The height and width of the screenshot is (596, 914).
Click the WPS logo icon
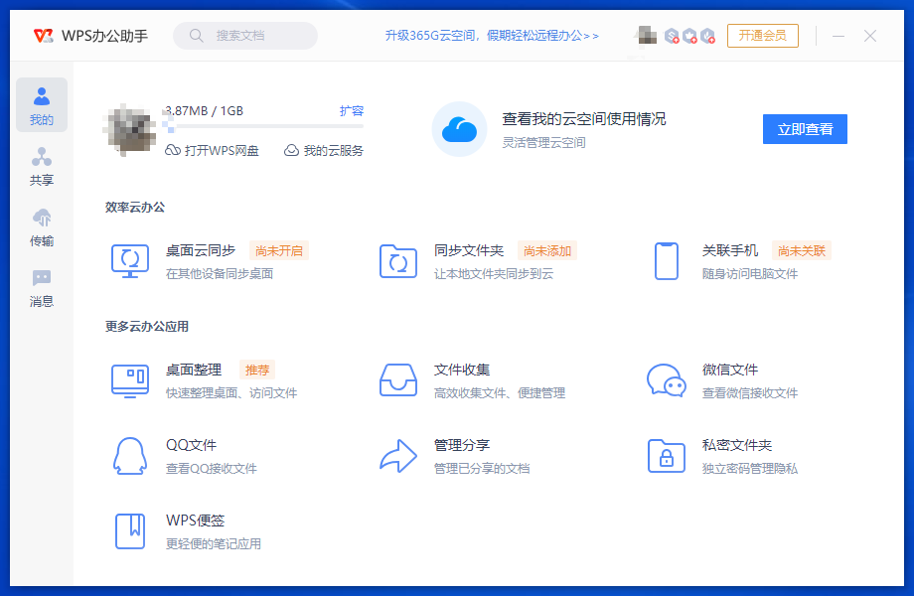coord(43,36)
